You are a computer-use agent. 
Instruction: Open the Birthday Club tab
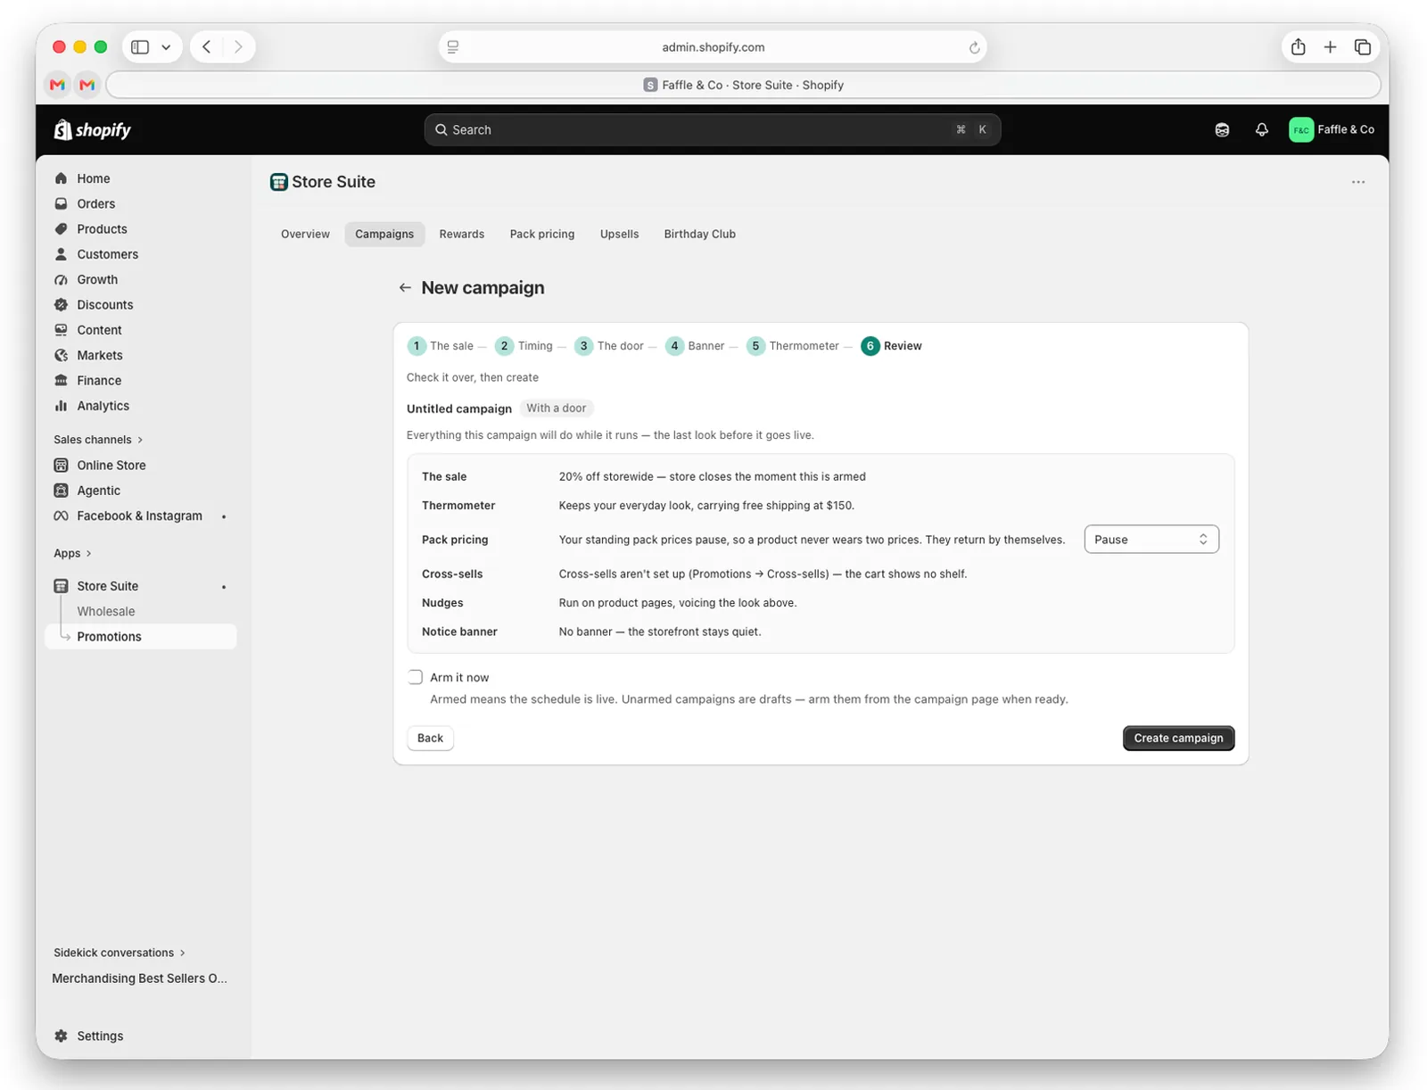tap(700, 235)
